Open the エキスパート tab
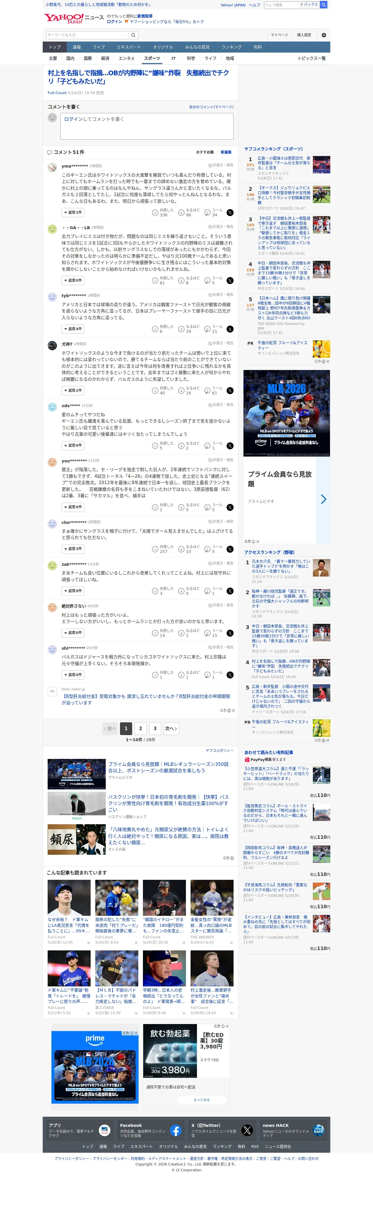373x1205 pixels. [129, 47]
